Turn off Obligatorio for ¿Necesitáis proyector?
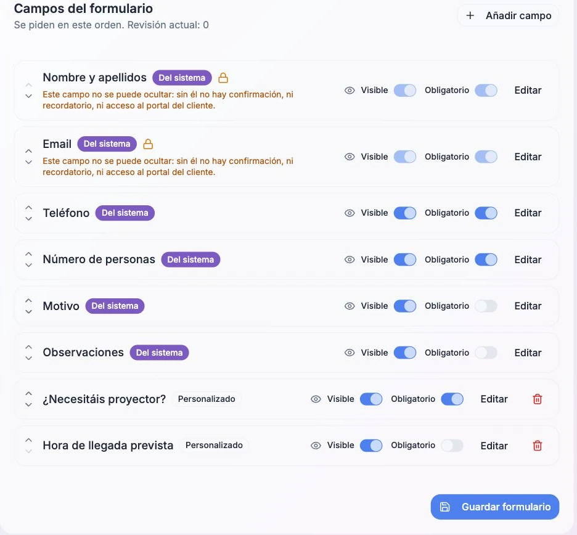Viewport: 577px width, 535px height. pyautogui.click(x=452, y=399)
